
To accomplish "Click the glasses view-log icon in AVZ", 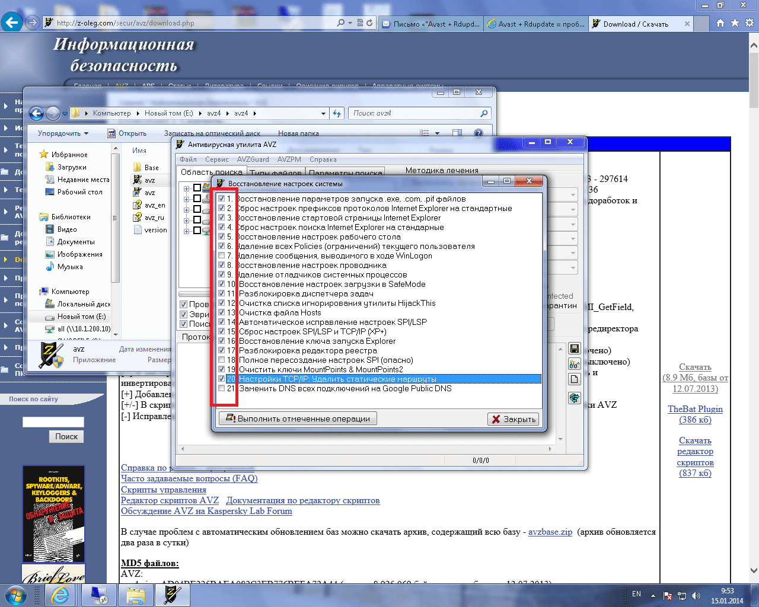I will [574, 363].
